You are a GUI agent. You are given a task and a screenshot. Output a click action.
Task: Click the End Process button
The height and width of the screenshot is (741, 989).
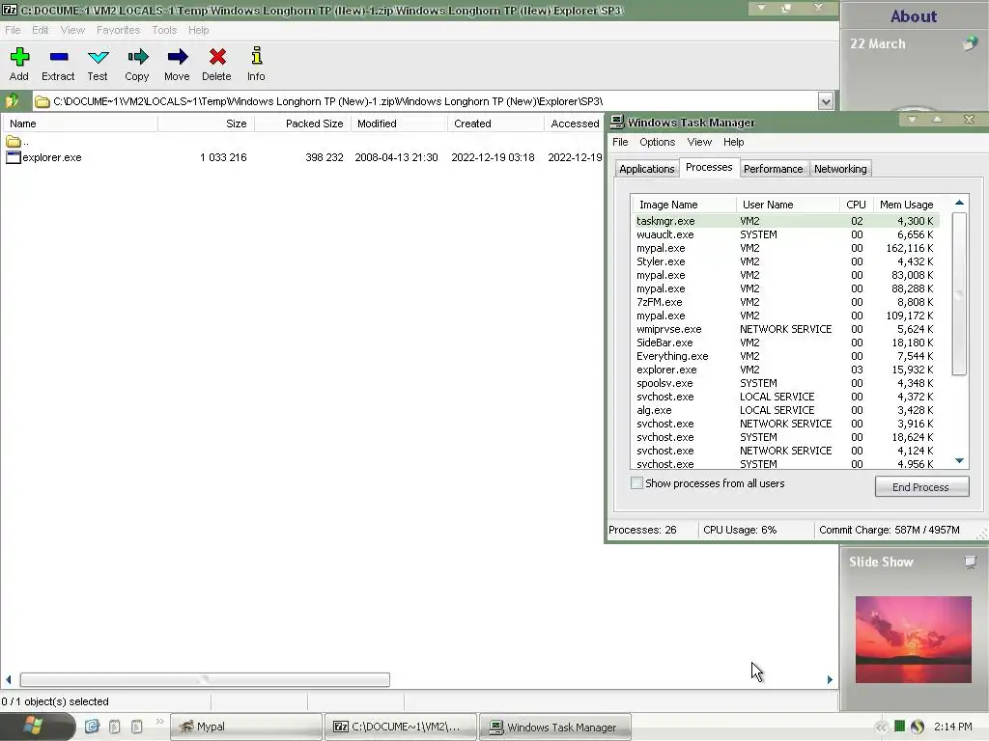click(920, 486)
